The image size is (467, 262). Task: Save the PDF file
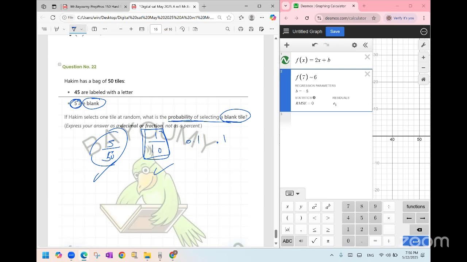[x=251, y=29]
